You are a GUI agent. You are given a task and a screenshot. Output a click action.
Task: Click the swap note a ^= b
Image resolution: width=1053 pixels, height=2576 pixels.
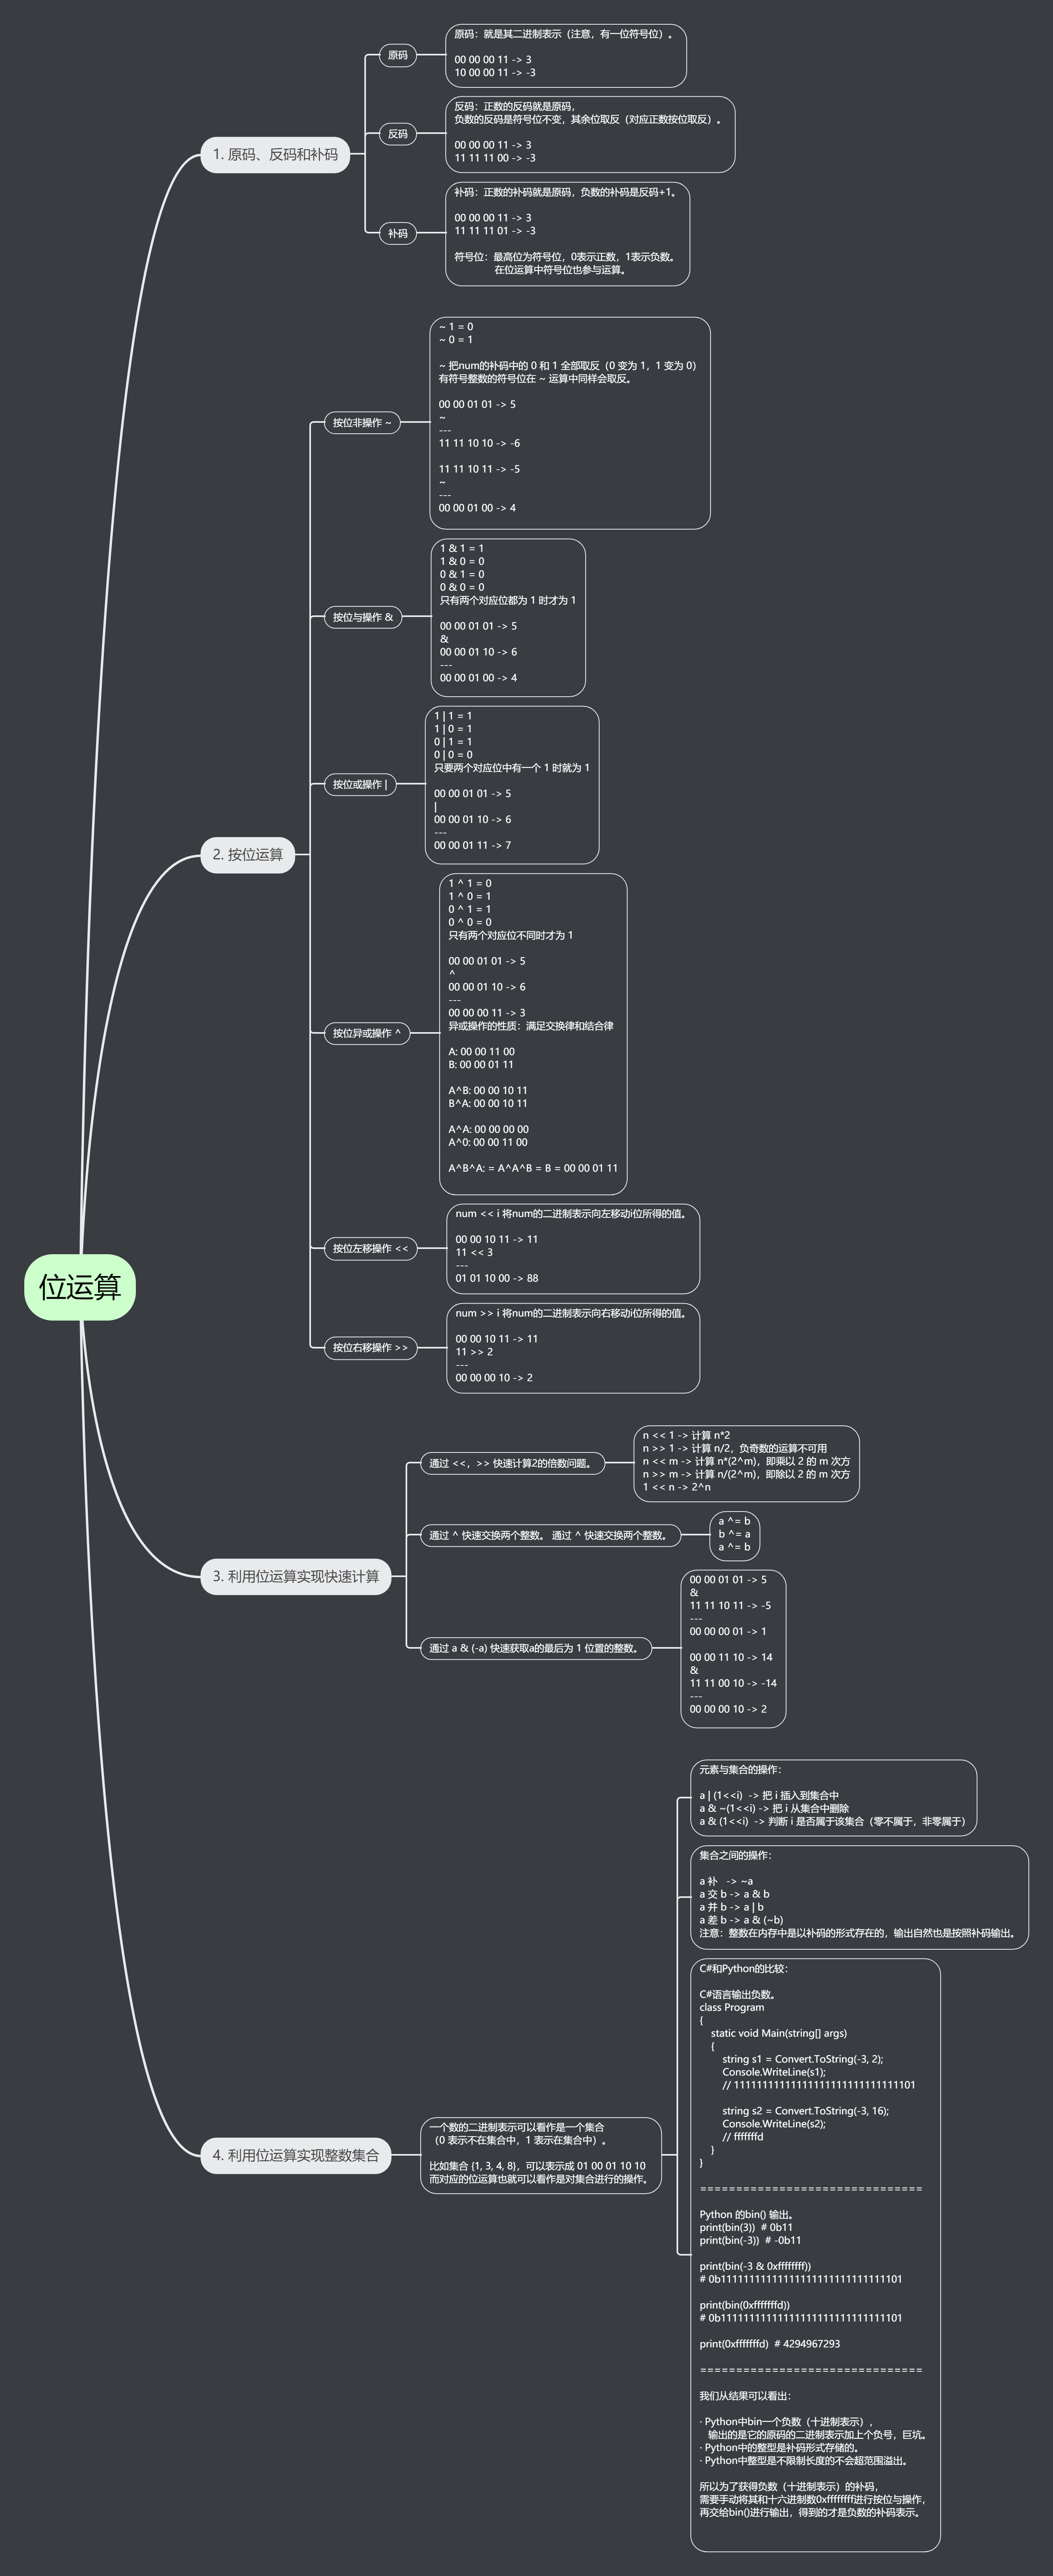734,1535
